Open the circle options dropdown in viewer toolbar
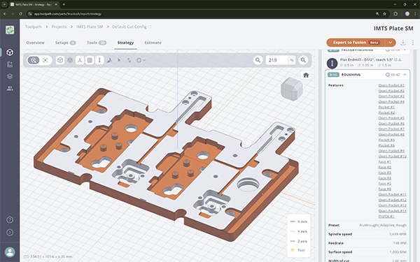 click(141, 60)
